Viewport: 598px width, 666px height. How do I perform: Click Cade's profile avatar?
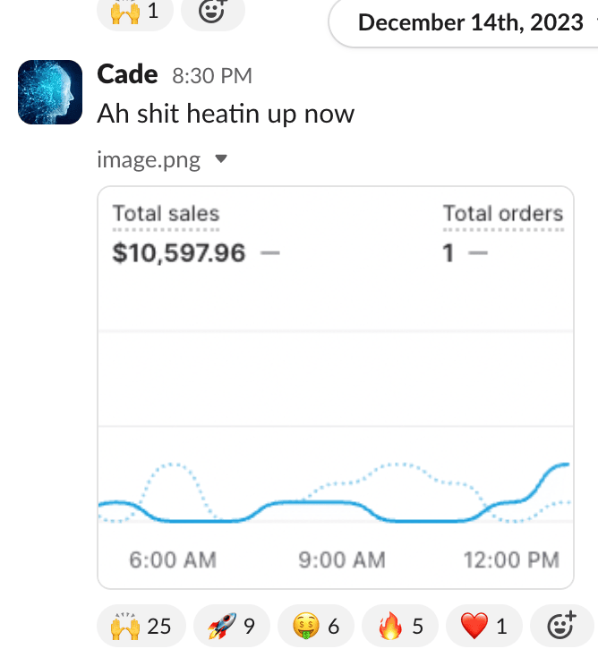click(50, 92)
